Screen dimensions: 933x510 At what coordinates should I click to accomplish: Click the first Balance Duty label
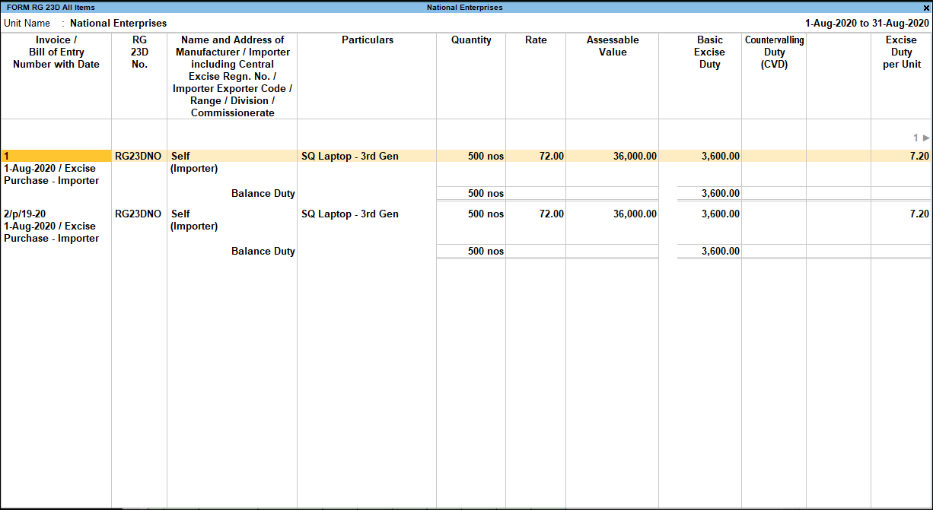point(263,193)
